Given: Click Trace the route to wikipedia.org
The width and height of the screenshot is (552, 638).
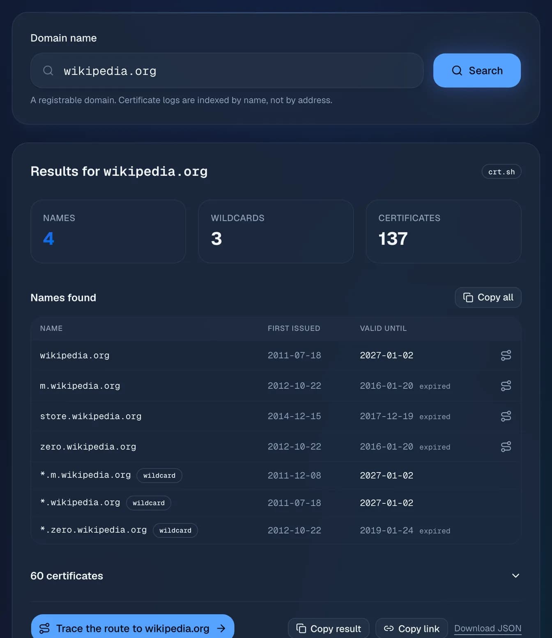Looking at the screenshot, I should coord(133,628).
